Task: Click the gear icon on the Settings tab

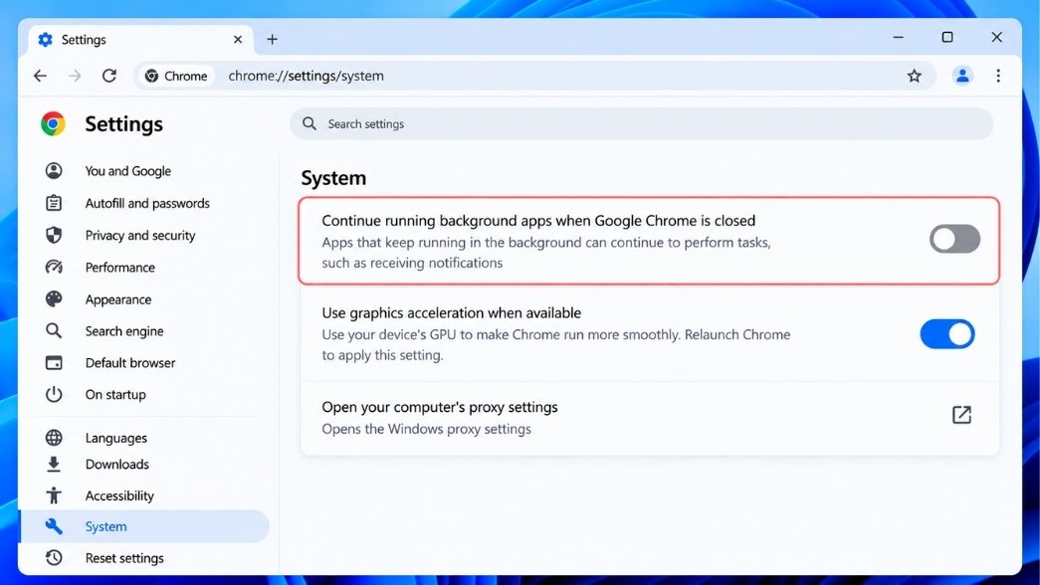Action: click(45, 40)
